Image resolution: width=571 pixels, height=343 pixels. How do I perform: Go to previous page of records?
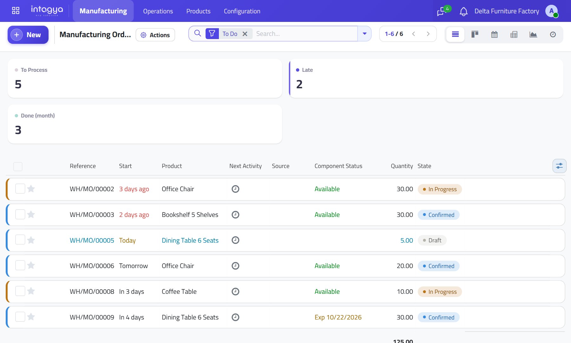coord(414,34)
